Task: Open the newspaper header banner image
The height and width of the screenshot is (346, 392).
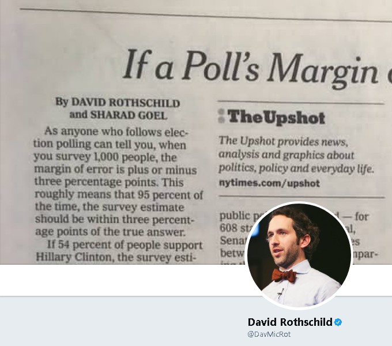Action: [x=196, y=132]
